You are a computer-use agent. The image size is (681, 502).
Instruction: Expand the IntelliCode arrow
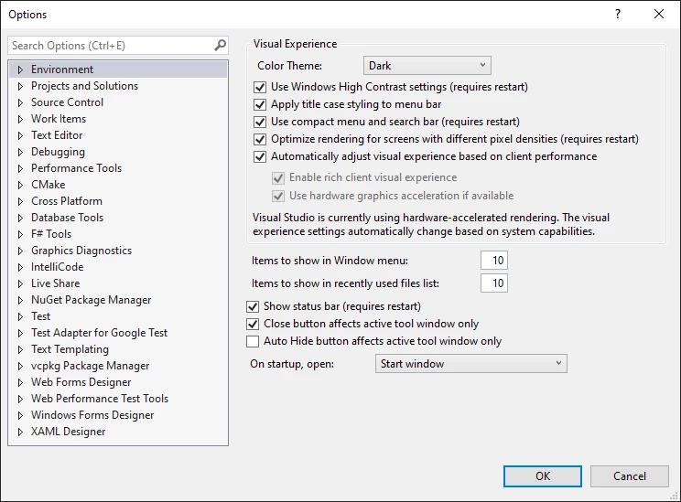(x=20, y=267)
